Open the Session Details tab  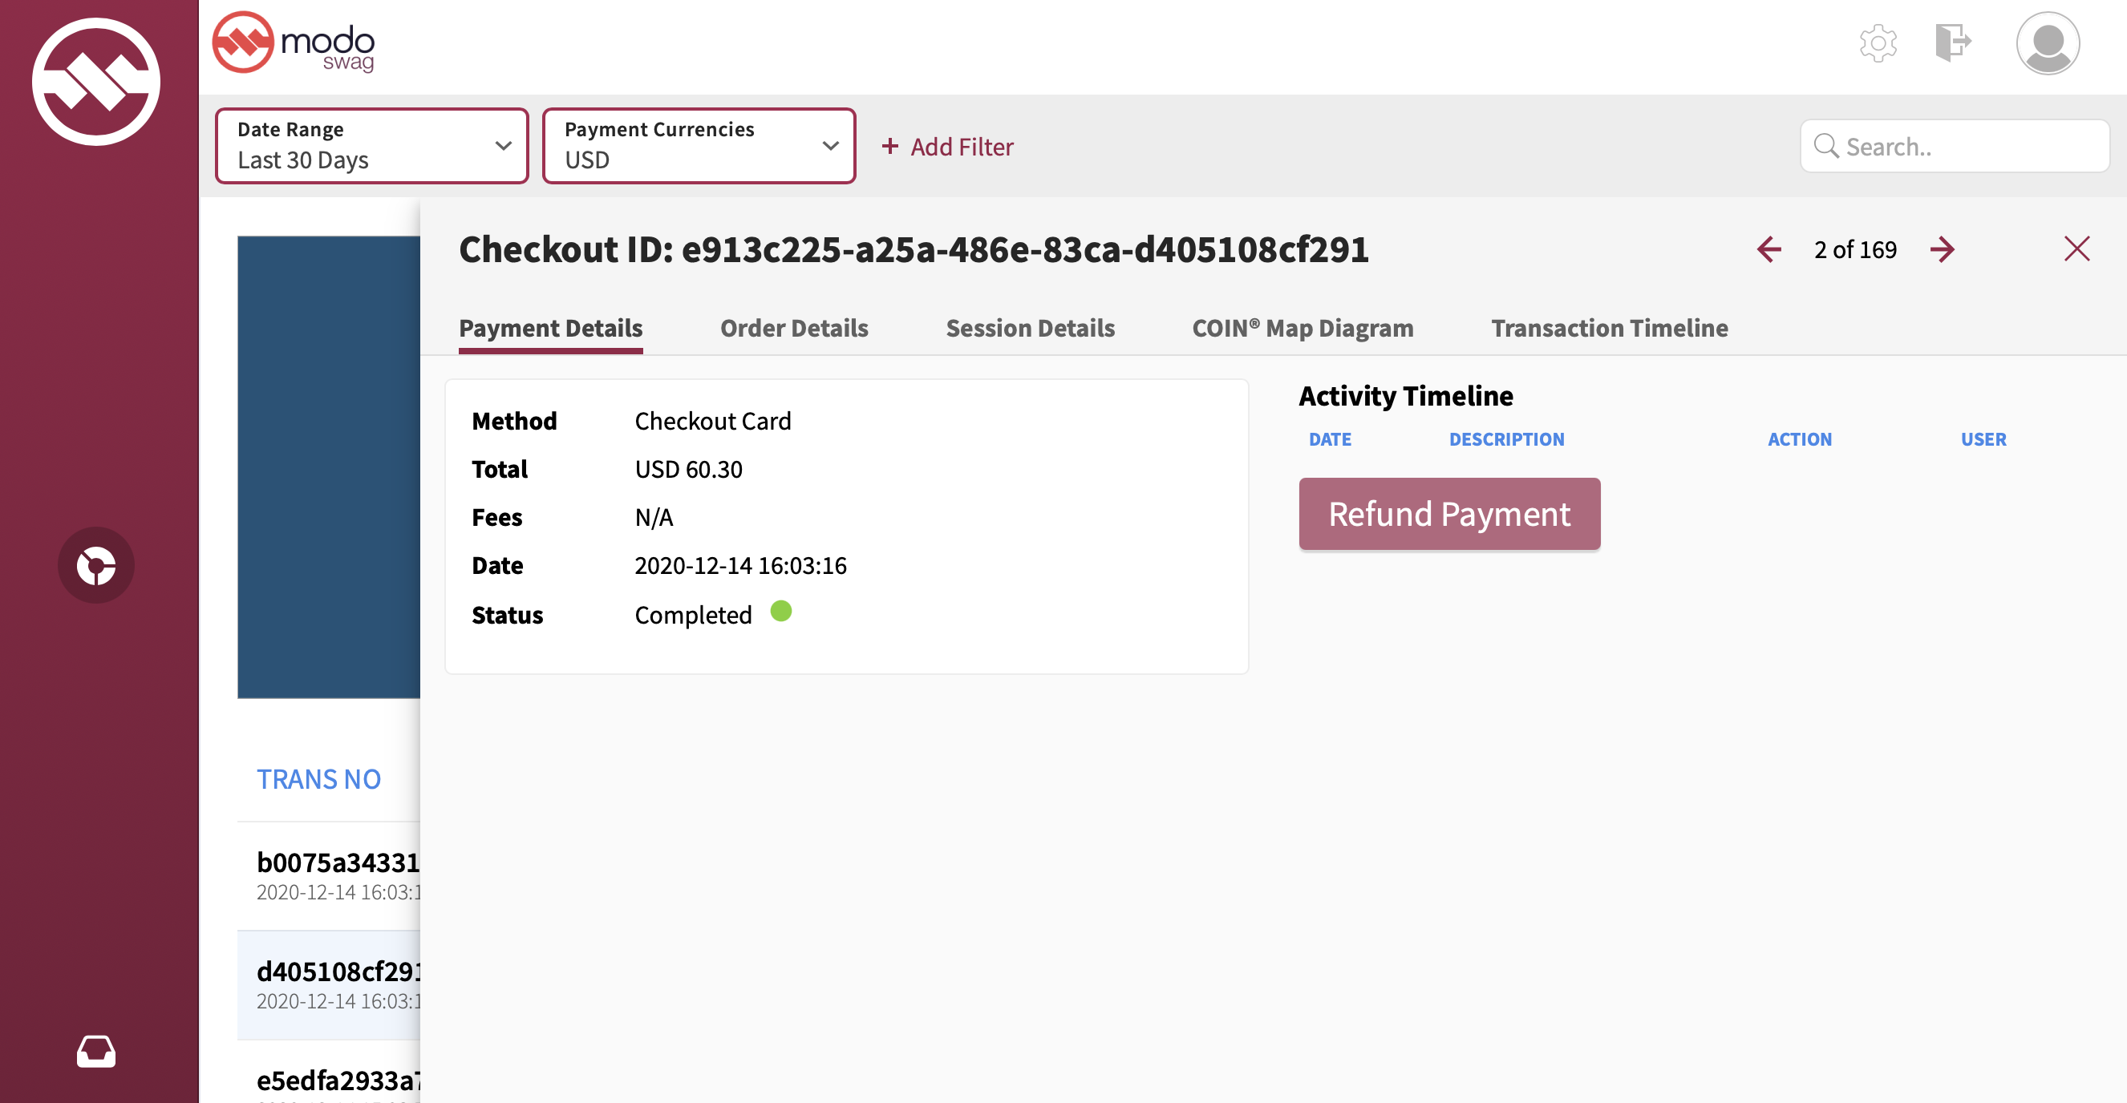coord(1030,329)
